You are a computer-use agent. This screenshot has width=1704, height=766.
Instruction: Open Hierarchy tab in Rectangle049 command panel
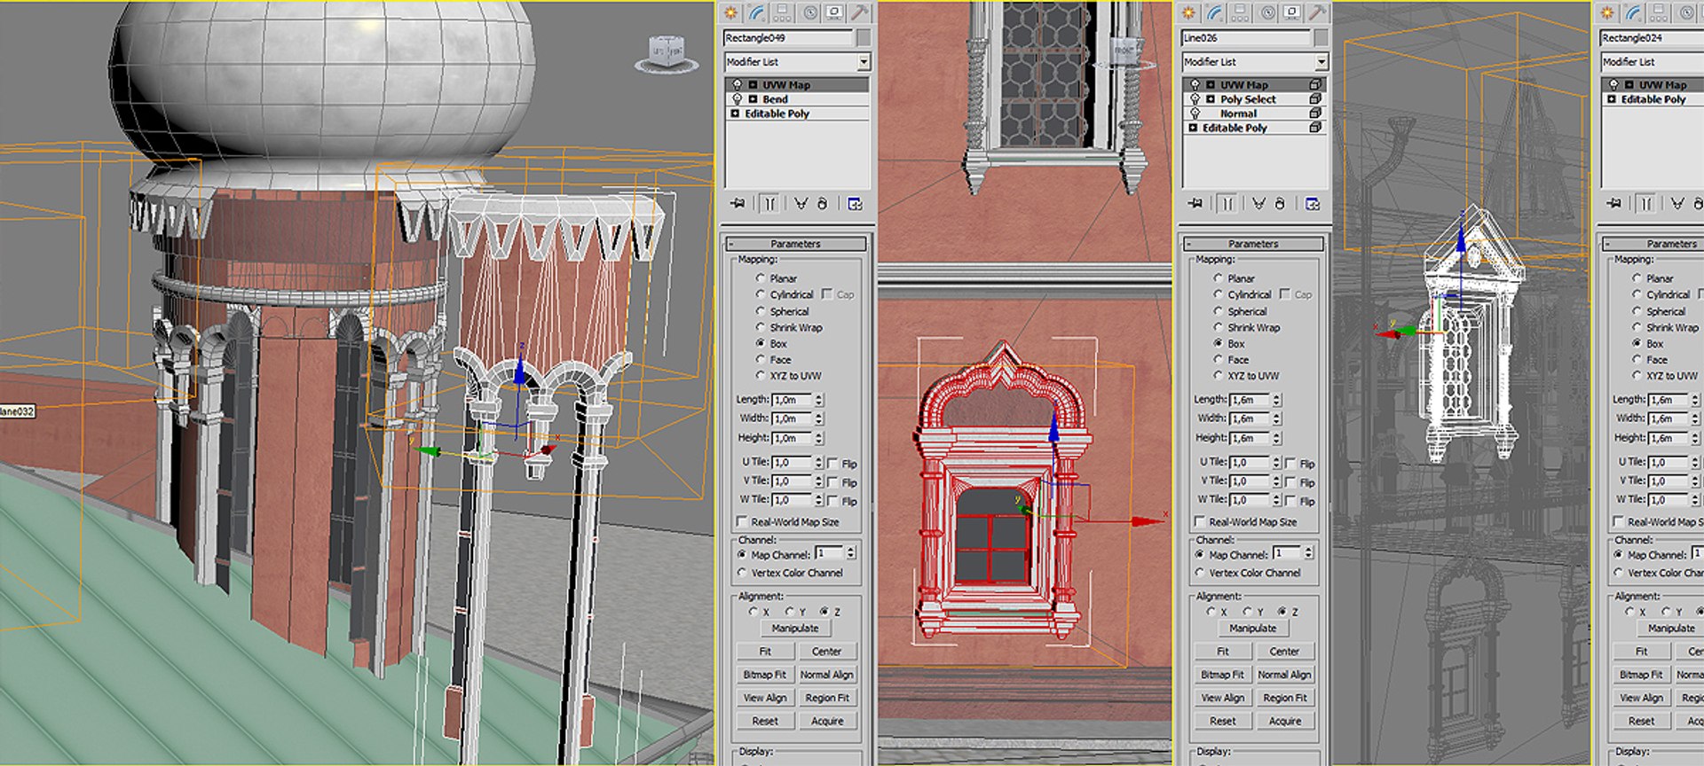(x=782, y=12)
